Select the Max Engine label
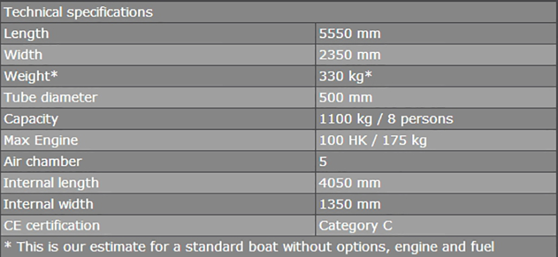This screenshot has width=558, height=257. 41,140
